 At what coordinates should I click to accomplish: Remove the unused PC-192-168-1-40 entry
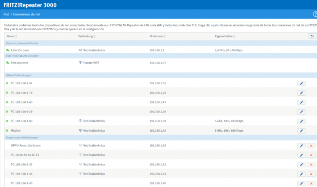point(311,183)
